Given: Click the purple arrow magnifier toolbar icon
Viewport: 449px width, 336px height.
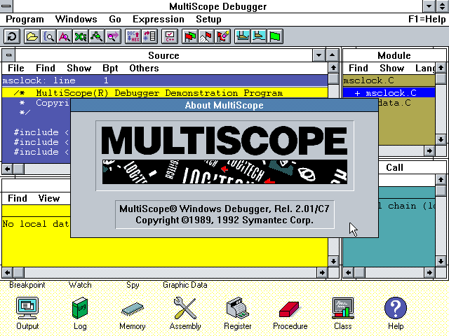Looking at the screenshot, I should pyautogui.click(x=113, y=36).
